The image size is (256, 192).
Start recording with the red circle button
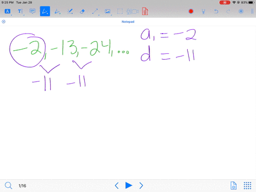[191, 11]
